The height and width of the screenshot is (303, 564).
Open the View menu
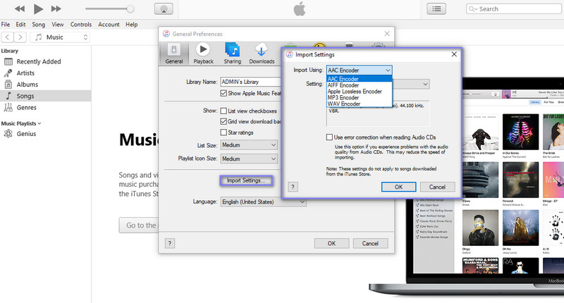pyautogui.click(x=58, y=25)
